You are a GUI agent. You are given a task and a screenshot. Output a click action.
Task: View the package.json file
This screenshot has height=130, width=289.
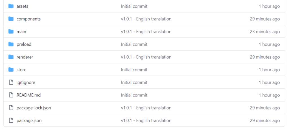click(29, 120)
